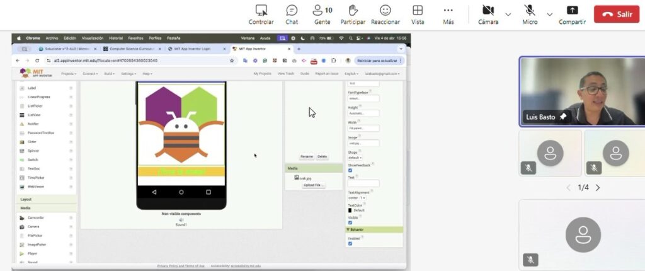
Task: Show the Gente participants list
Action: 322,15
